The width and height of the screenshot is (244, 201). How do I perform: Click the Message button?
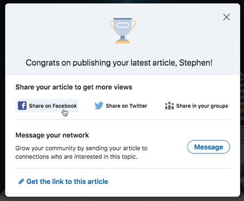tap(208, 147)
